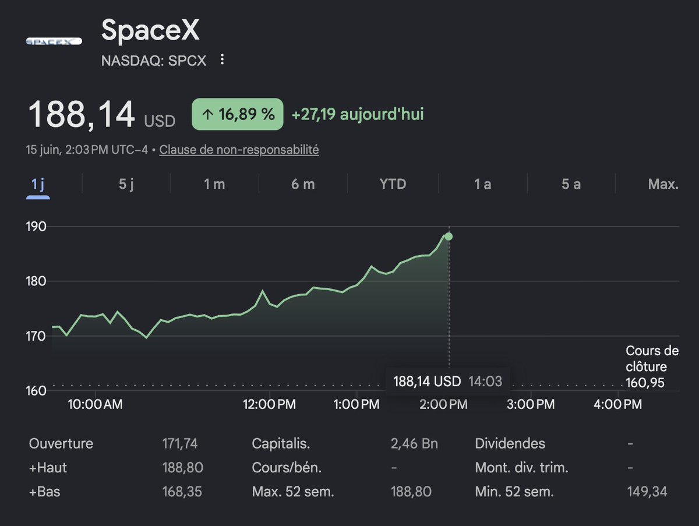
Task: Click the 2:00 PM axis label
Action: pyautogui.click(x=444, y=404)
